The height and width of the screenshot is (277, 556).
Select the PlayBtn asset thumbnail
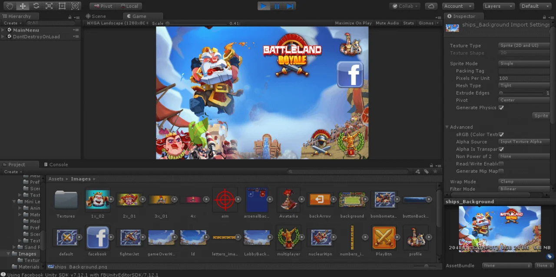pos(384,237)
